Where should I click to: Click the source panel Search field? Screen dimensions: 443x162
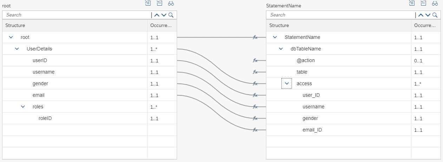tap(77, 15)
